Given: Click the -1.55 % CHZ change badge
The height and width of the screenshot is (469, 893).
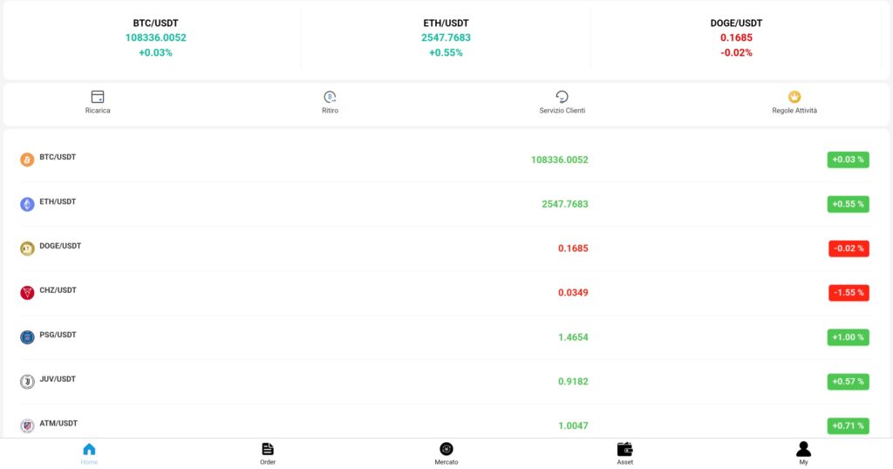Looking at the screenshot, I should (x=849, y=293).
